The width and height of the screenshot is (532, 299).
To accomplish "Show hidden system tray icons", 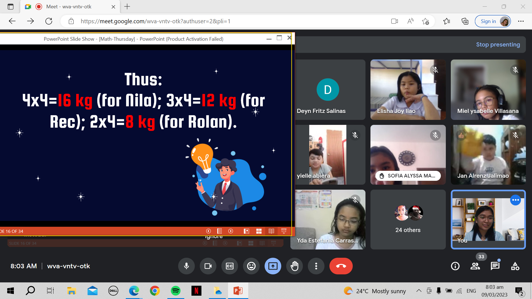I will coord(419,291).
